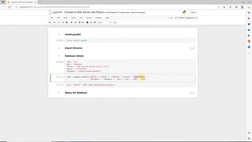Image resolution: width=252 pixels, height=142 pixels.
Task: Click the kernel idle circle indicator
Action: click(x=196, y=18)
